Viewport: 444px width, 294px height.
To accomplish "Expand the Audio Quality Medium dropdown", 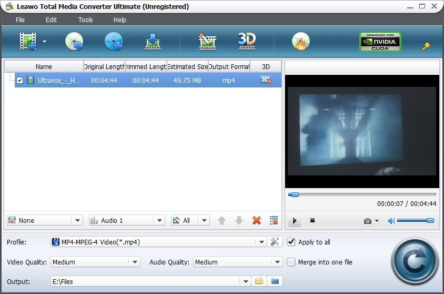I will point(277,262).
